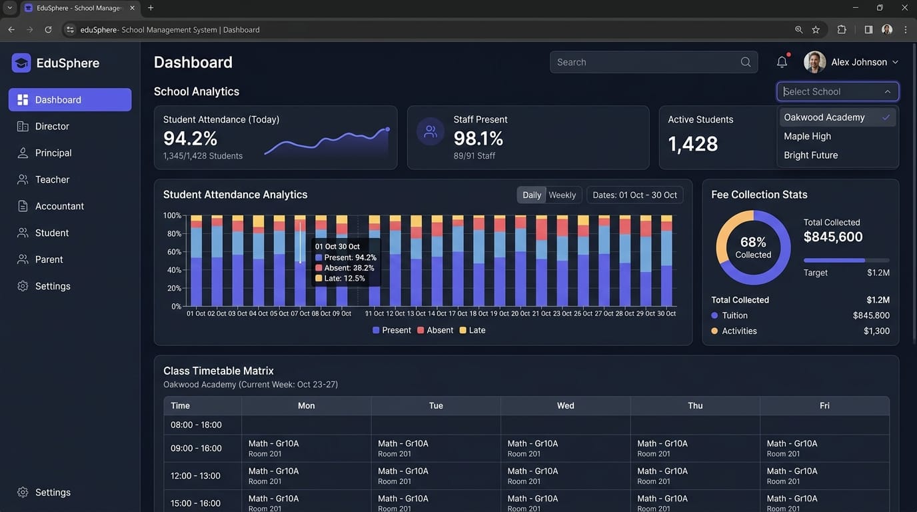Open a new browser tab

(x=151, y=7)
